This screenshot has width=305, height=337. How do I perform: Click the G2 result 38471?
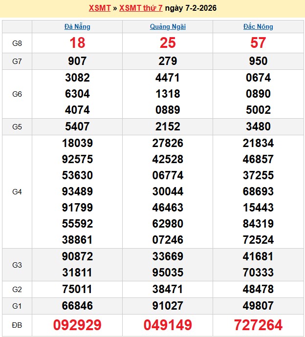[x=168, y=289]
